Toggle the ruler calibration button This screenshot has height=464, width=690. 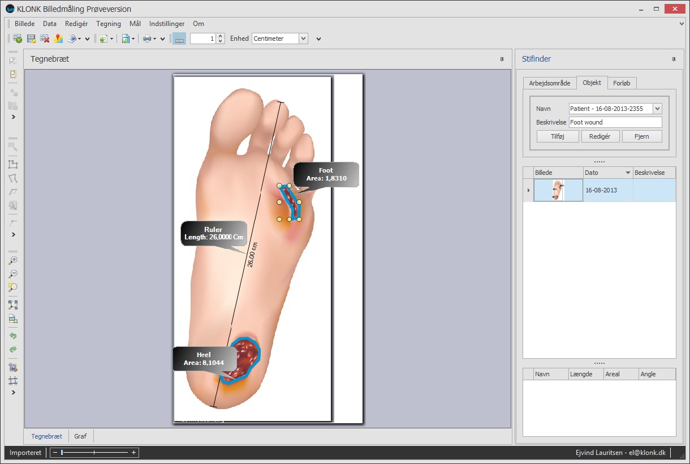(179, 38)
